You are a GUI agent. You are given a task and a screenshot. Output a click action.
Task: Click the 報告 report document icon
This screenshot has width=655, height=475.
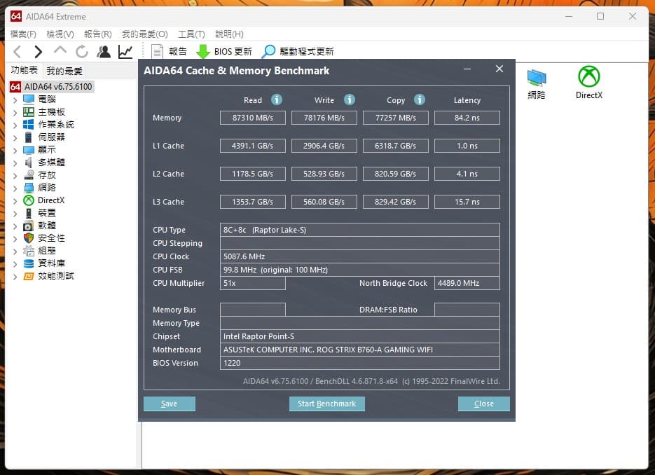[157, 52]
